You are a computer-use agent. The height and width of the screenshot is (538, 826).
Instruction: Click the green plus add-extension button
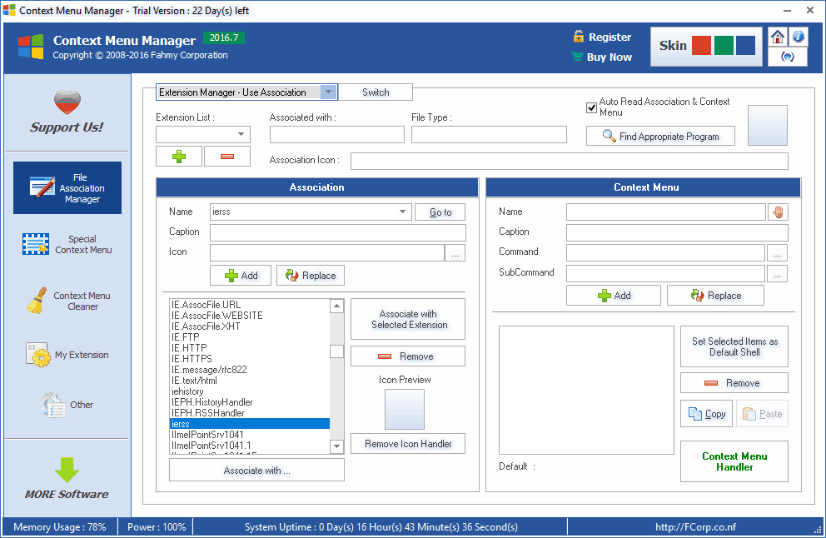[179, 157]
